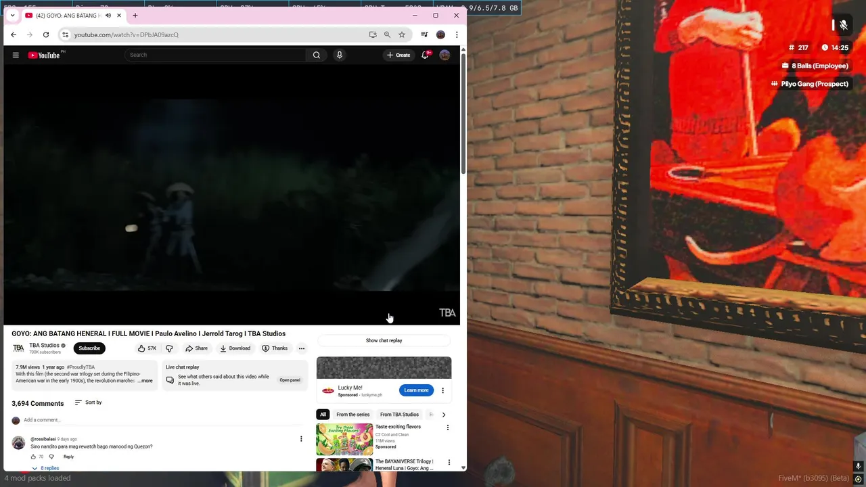Click the YouTube search input
This screenshot has width=866, height=487.
click(x=216, y=55)
